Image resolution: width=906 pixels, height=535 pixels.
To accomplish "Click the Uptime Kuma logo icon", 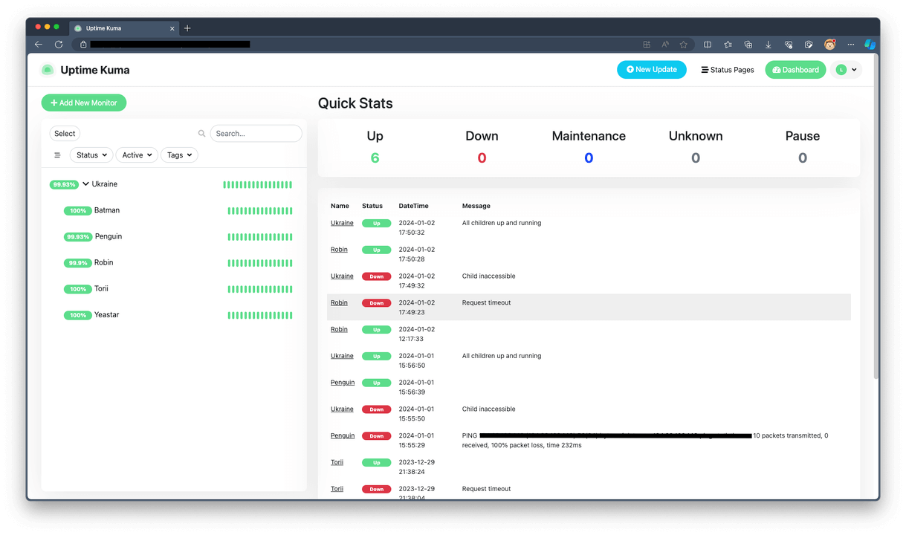I will point(48,70).
